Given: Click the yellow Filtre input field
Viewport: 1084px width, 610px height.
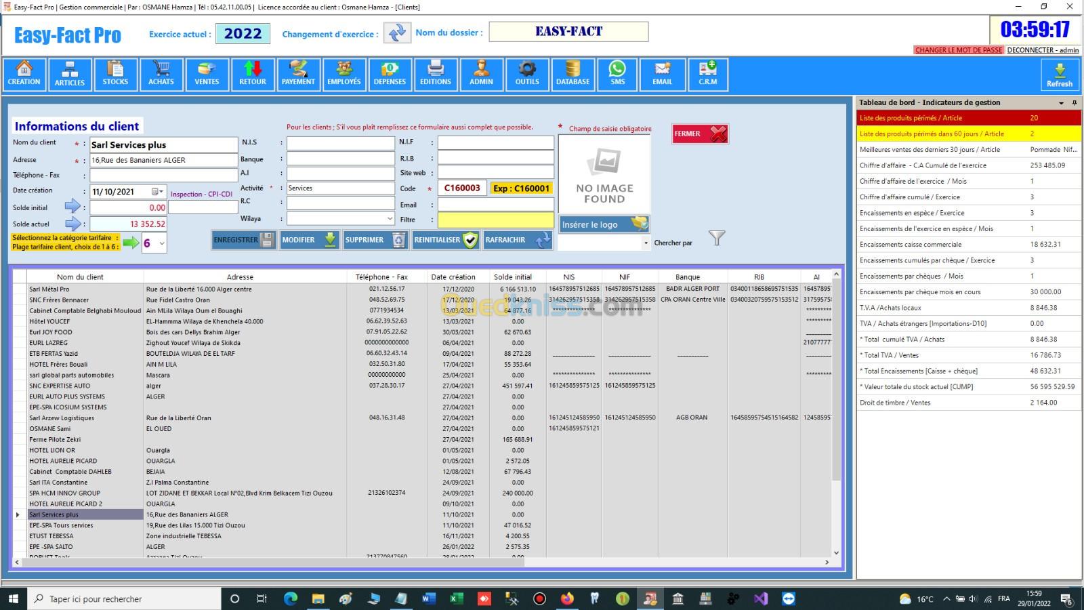Looking at the screenshot, I should click(495, 220).
